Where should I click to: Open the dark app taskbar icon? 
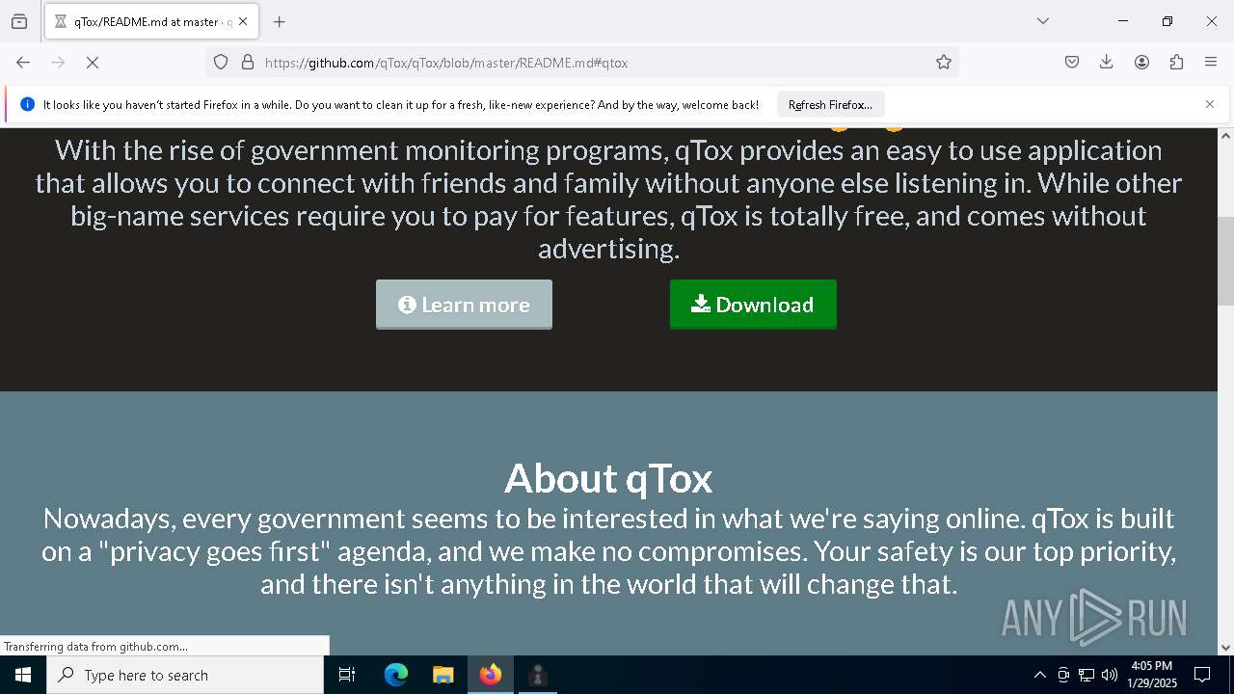point(538,675)
